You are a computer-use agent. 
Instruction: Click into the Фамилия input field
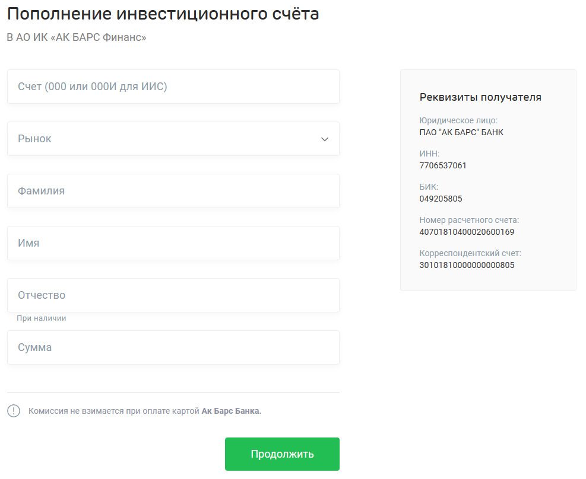point(173,191)
